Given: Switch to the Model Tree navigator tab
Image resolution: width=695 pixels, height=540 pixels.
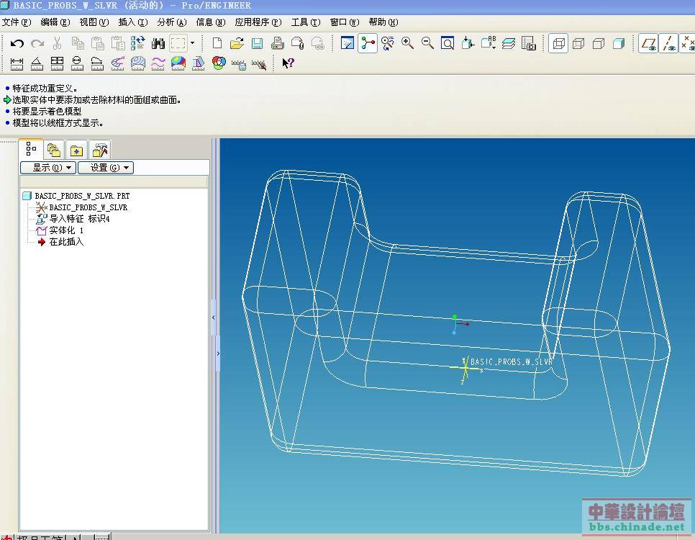Looking at the screenshot, I should [x=31, y=149].
